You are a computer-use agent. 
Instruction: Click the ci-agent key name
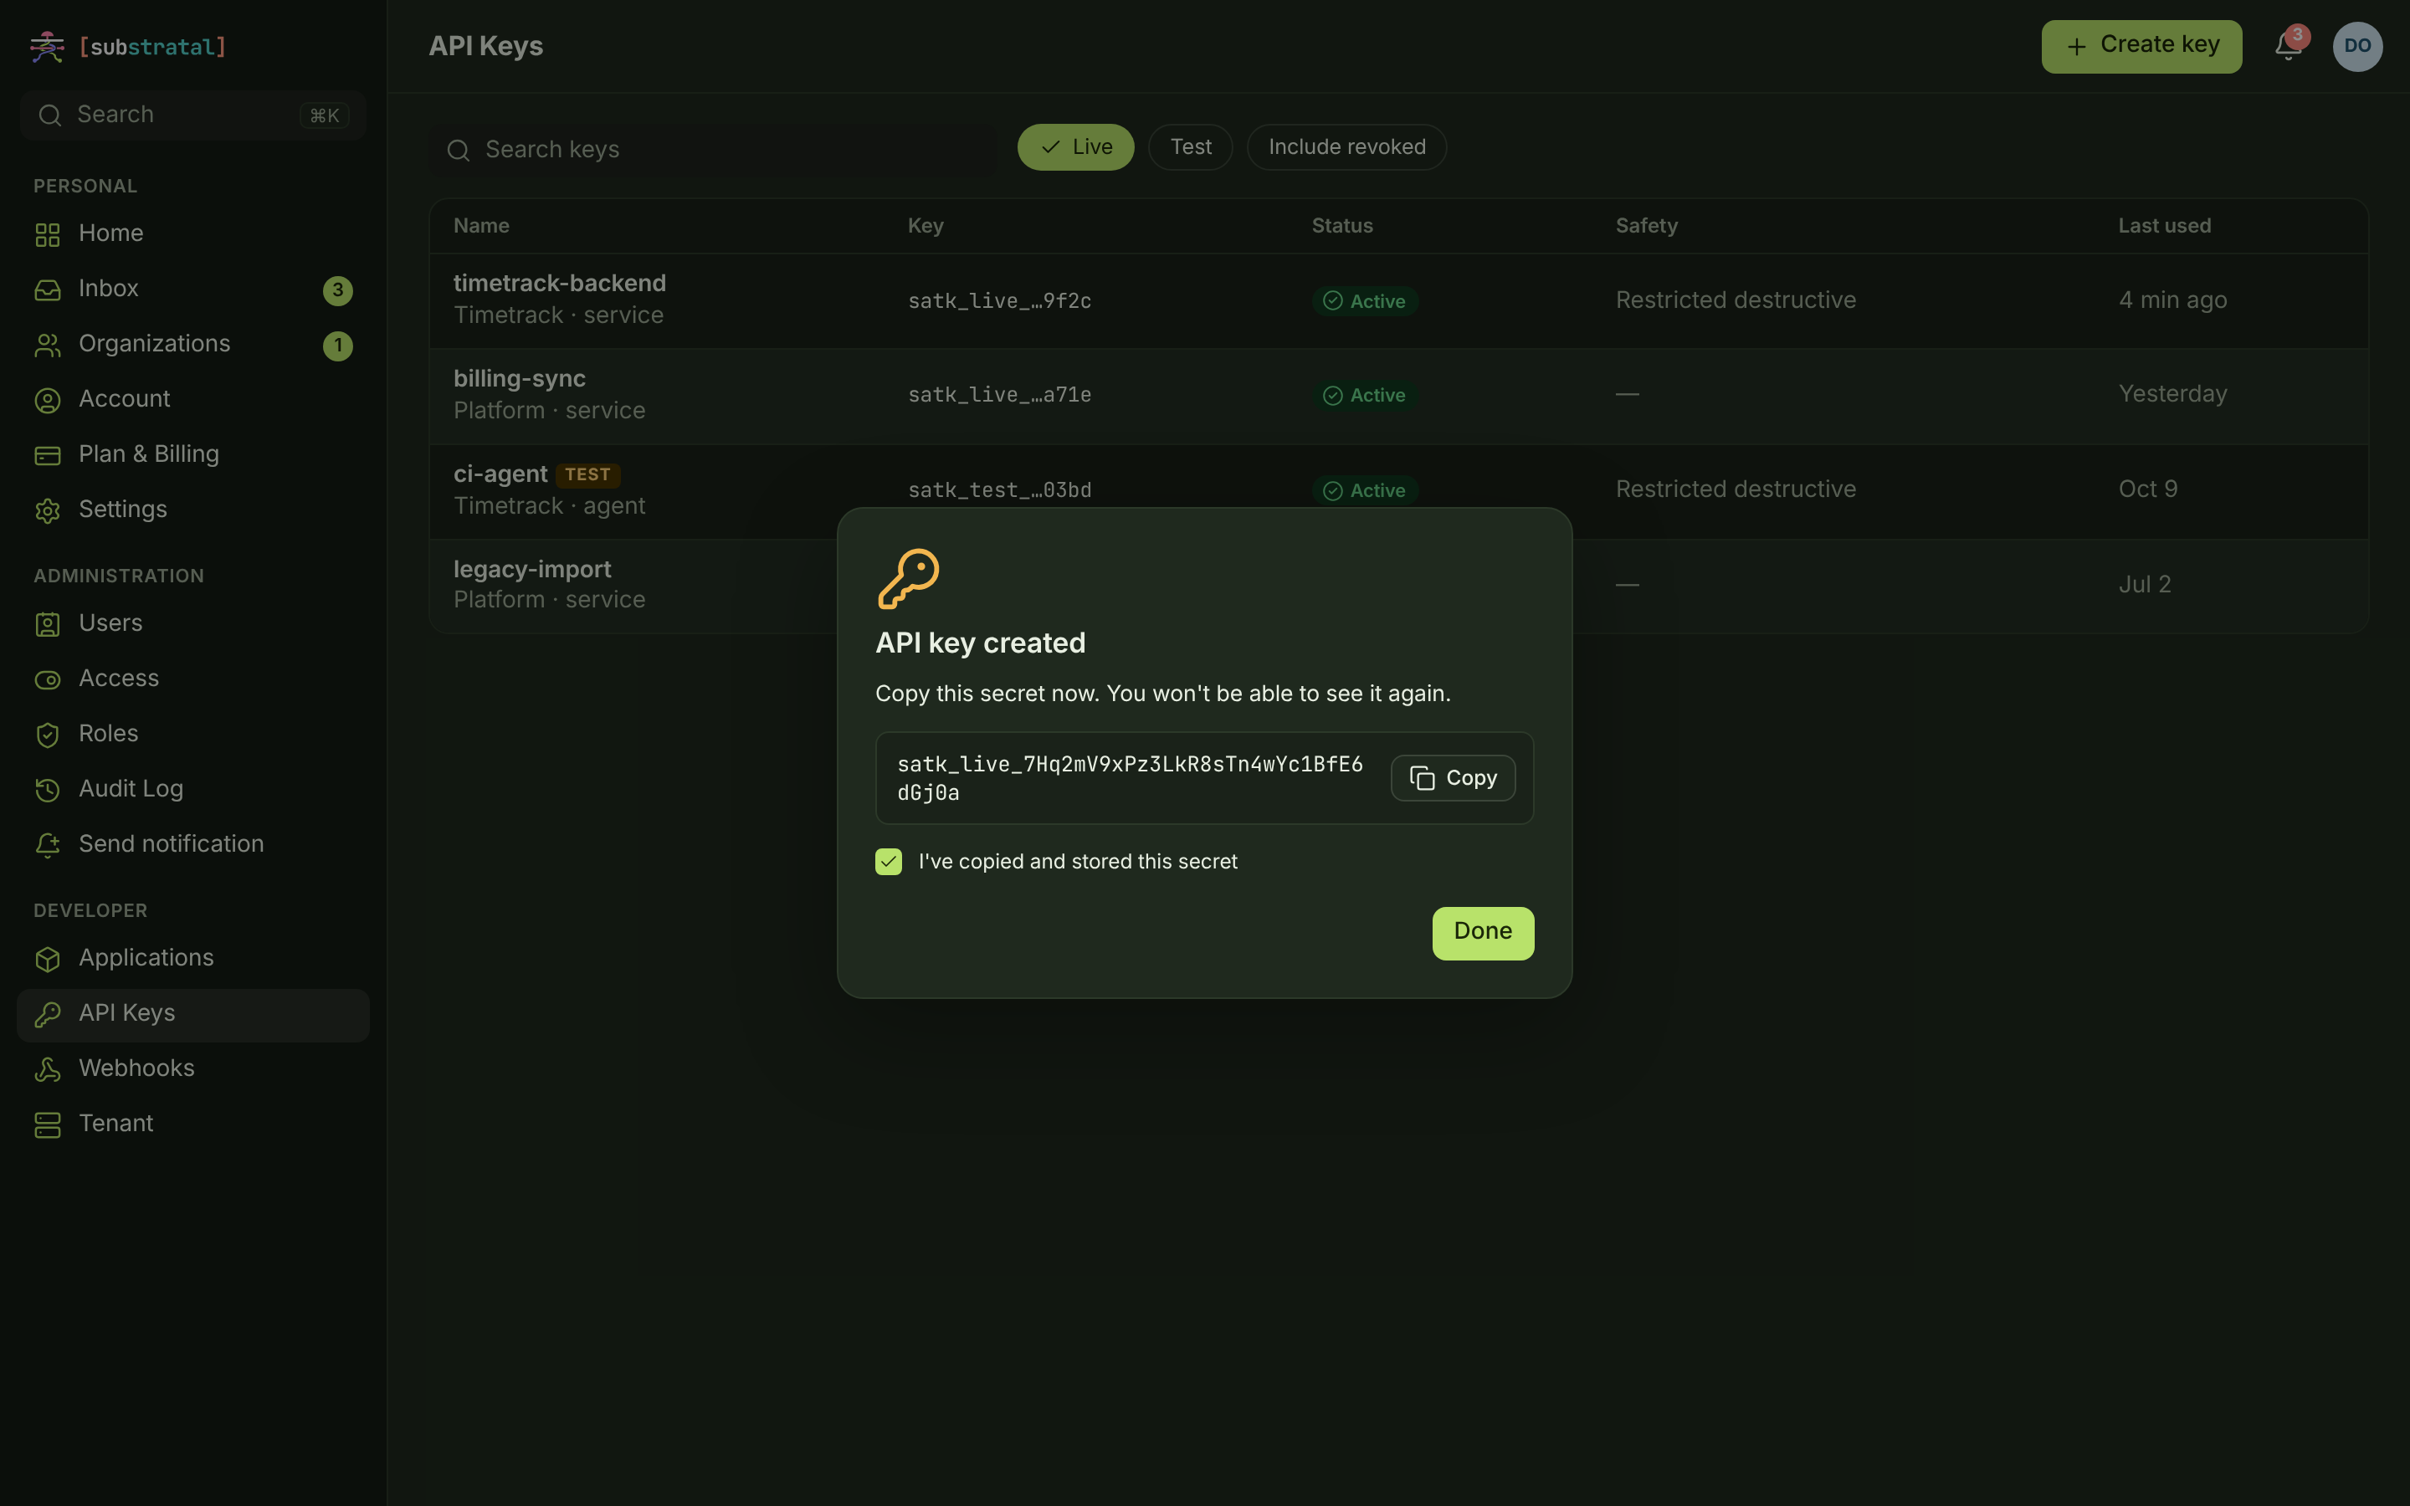501,474
